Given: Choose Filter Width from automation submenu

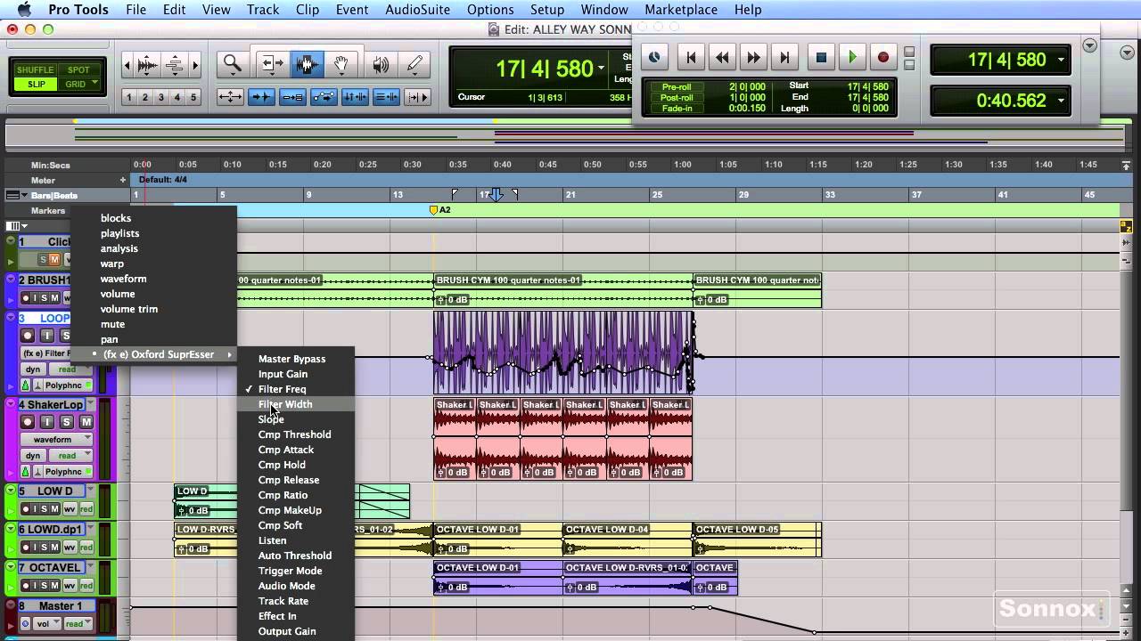Looking at the screenshot, I should coord(296,404).
